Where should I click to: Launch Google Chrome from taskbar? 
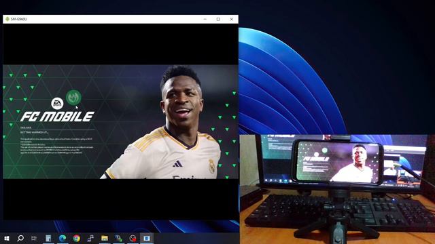tap(77, 238)
